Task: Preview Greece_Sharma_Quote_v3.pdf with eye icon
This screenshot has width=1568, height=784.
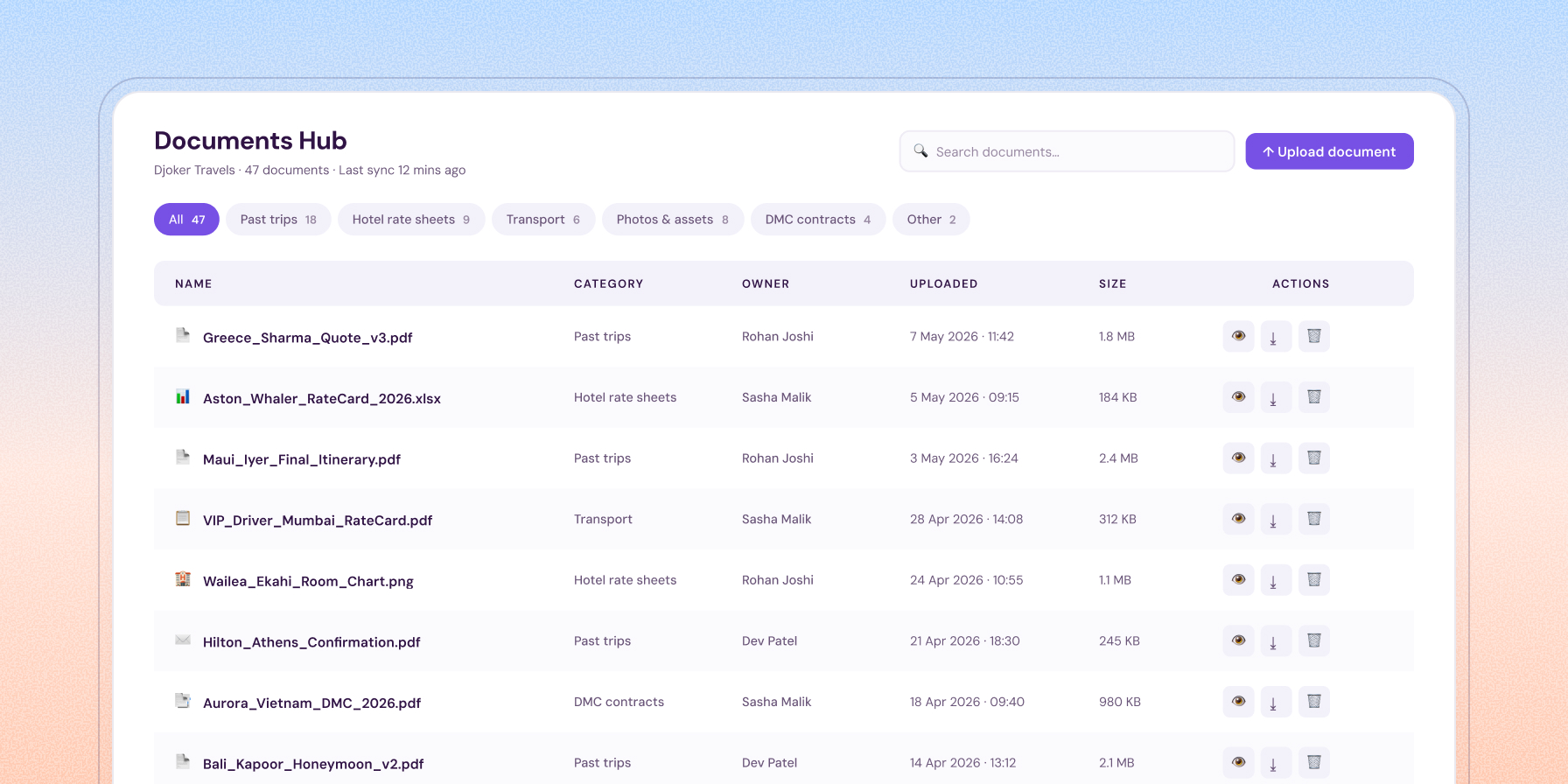Action: 1238,336
